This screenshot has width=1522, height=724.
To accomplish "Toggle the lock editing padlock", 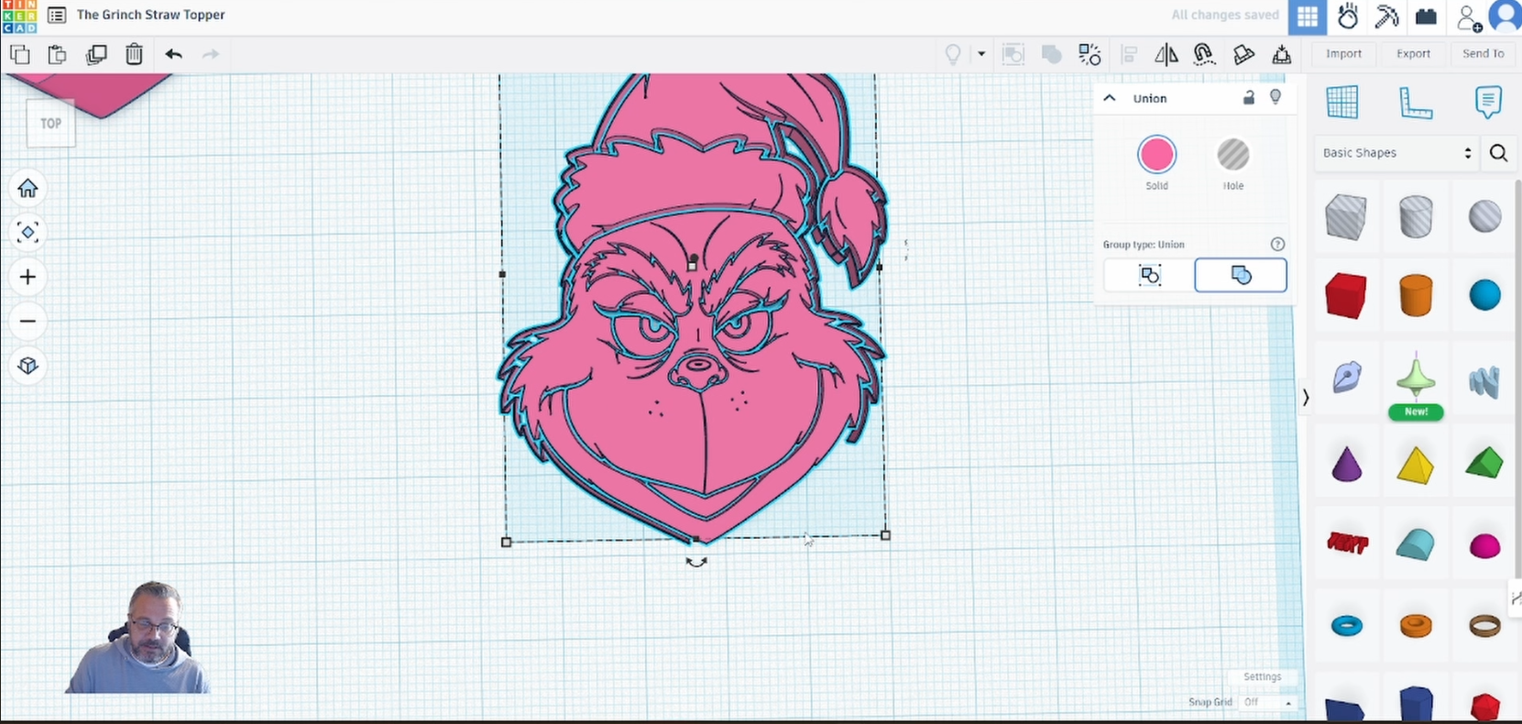I will tap(1248, 98).
